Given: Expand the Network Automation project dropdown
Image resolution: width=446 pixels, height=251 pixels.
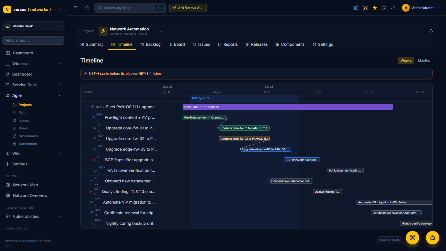Looking at the screenshot, I should pyautogui.click(x=161, y=31).
